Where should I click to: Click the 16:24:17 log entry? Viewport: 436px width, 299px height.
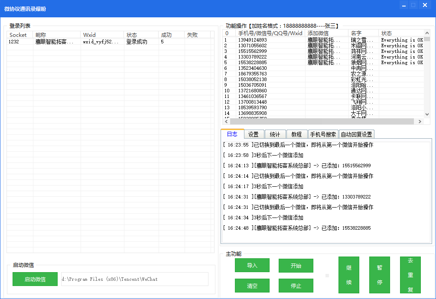(x=263, y=186)
